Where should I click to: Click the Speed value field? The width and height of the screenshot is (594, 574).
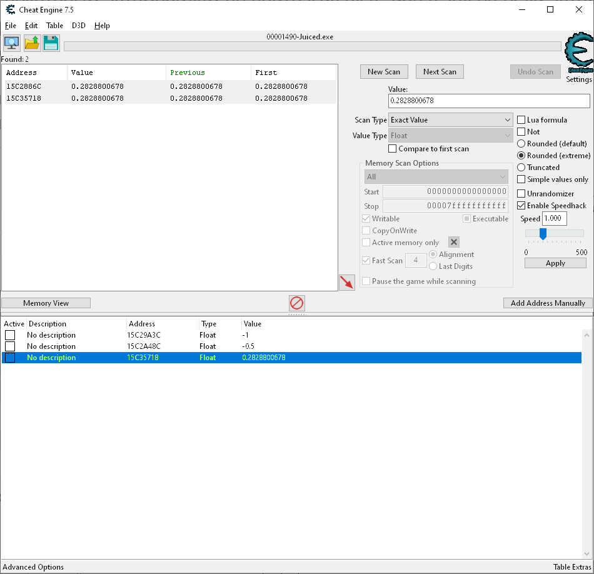[x=555, y=219]
